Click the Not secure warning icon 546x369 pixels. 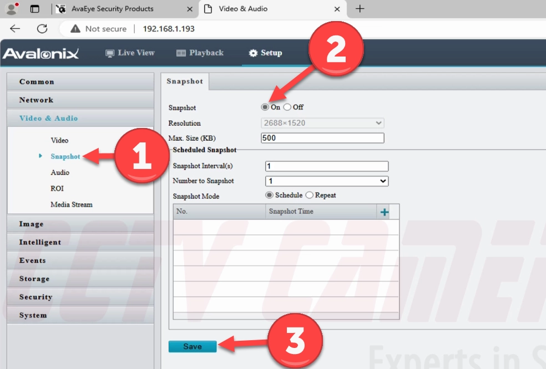tap(75, 29)
